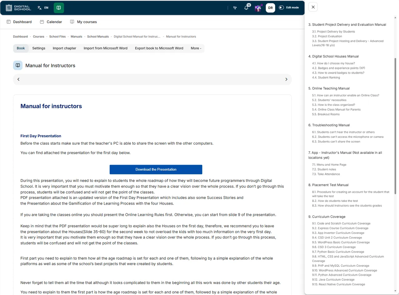Screen dimensions: 399x295
Task: Click the green book icon in the header
Action: [x=59, y=8]
